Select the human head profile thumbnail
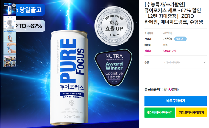 coord(10,22)
